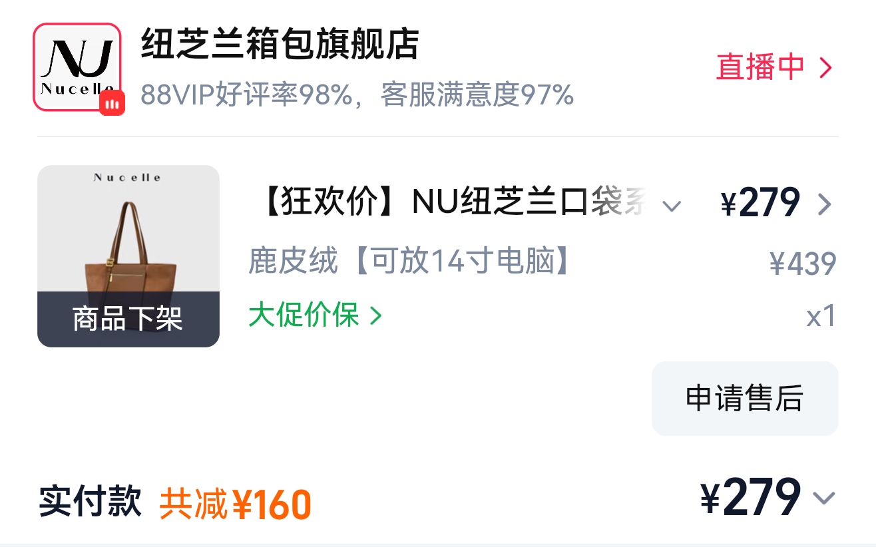Click the green arrow after 大促价保
The image size is (876, 547).
click(x=375, y=315)
